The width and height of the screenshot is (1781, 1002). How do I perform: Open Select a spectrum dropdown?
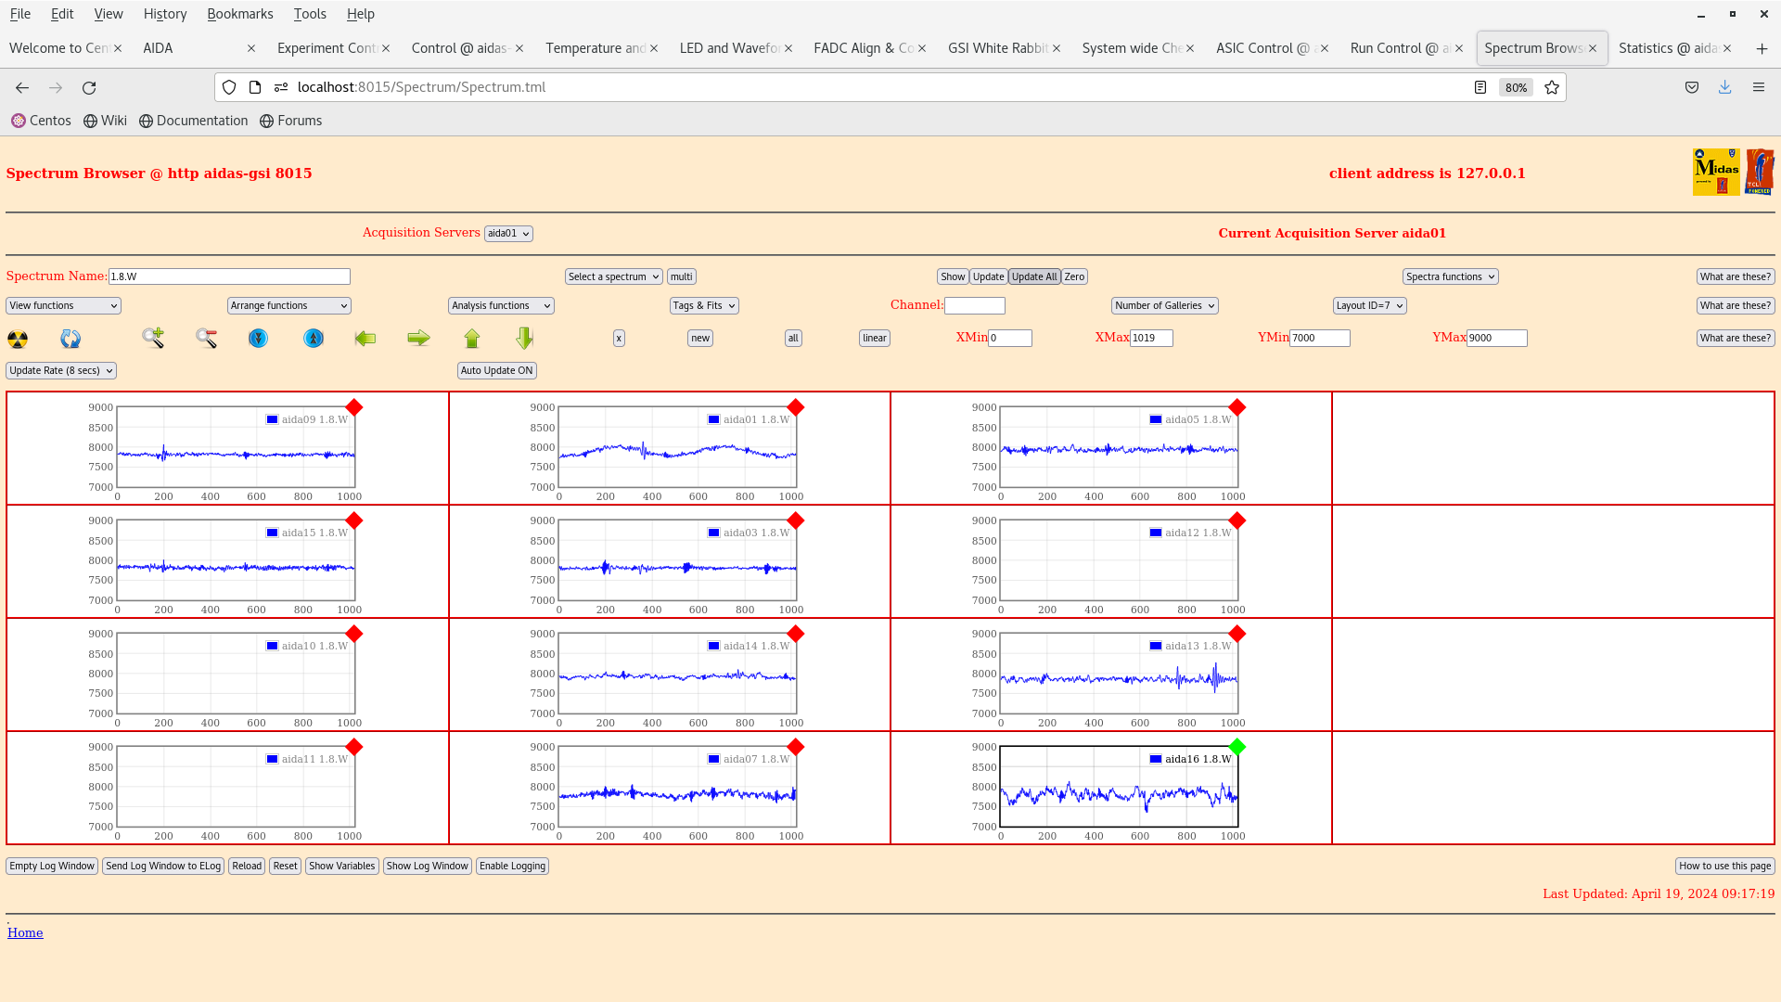(614, 276)
